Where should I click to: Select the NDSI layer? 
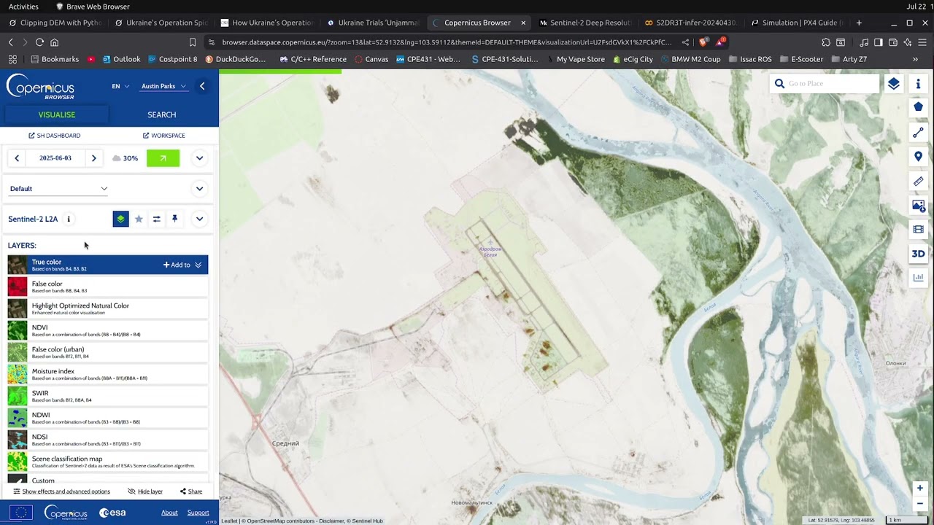pos(108,440)
